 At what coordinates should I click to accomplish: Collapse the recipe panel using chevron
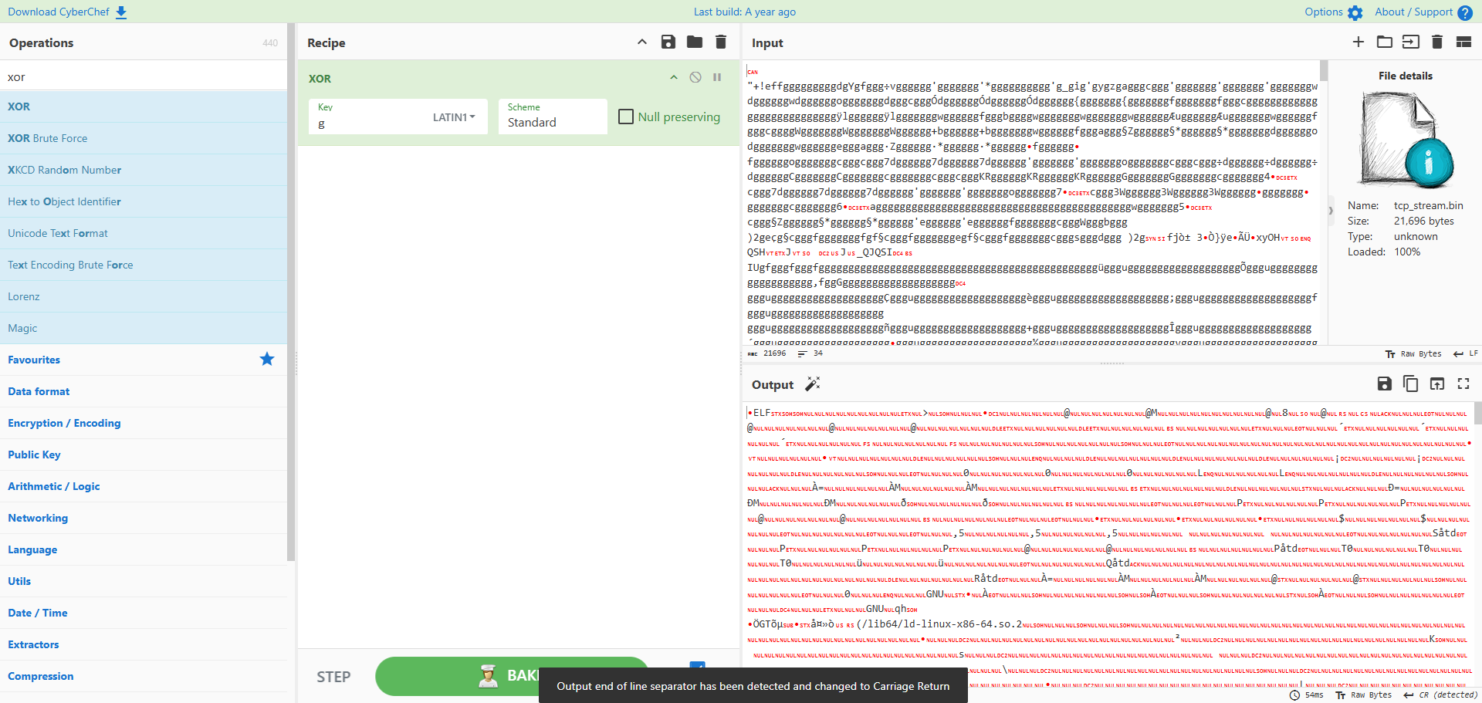642,42
